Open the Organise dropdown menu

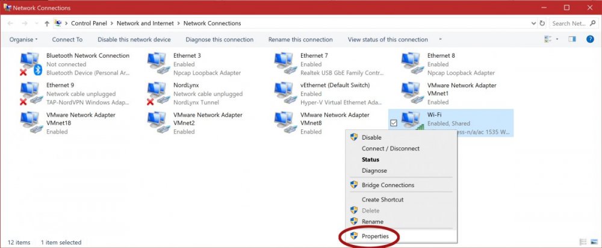point(23,40)
